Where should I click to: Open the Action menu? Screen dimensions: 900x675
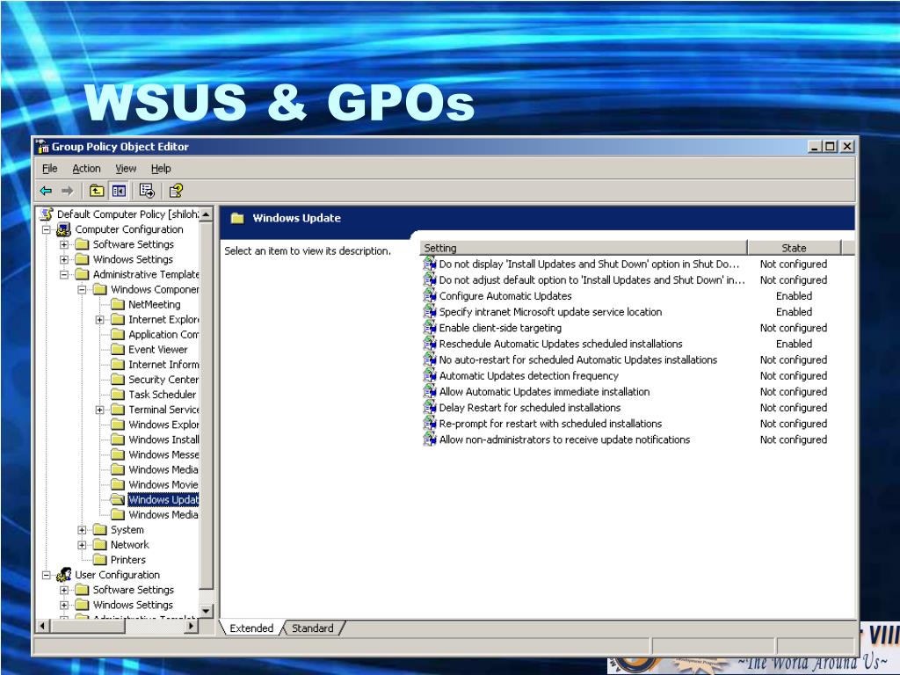click(86, 168)
